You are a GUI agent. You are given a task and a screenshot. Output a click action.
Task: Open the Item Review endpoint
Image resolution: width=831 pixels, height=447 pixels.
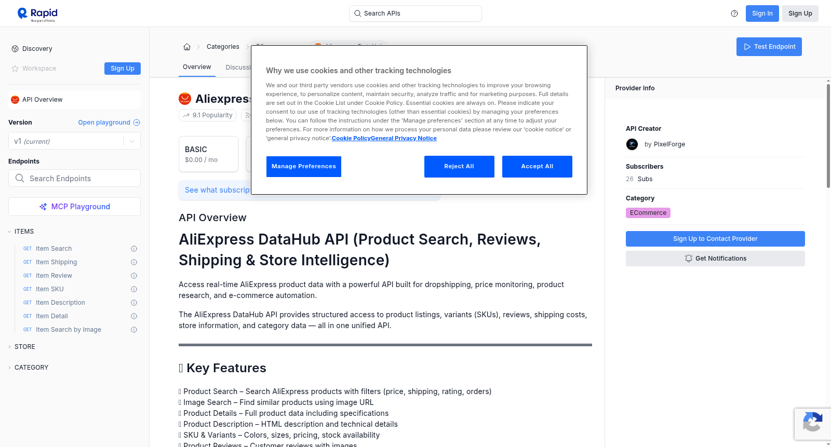point(54,276)
